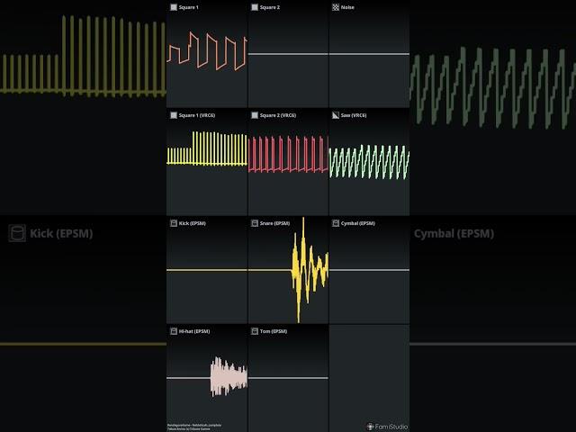Click the yellow Snare (EPSM) waveform burst

tap(310, 270)
